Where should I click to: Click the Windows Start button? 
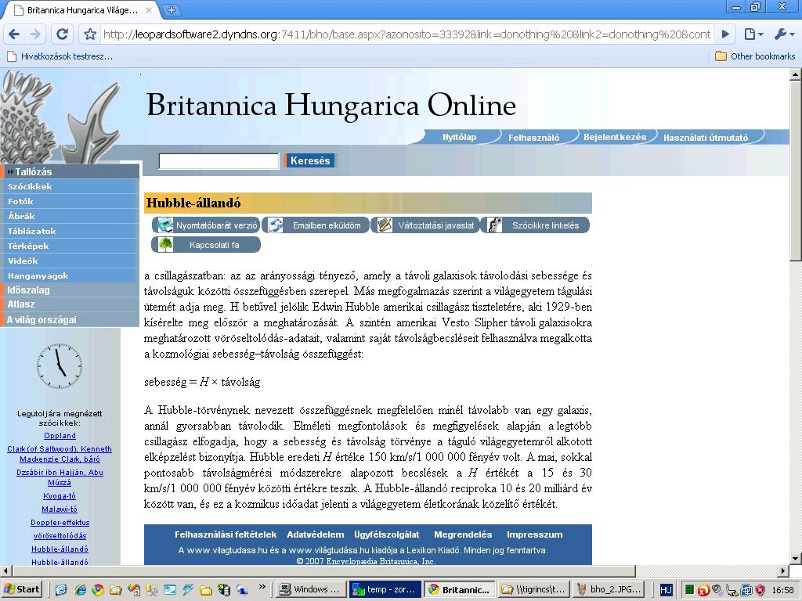[21, 589]
